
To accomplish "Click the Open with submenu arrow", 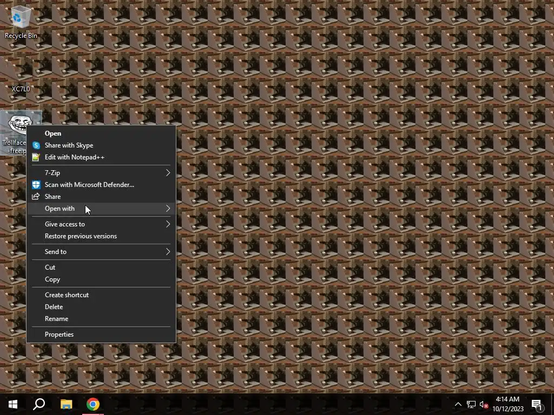I will 168,209.
